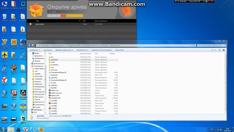Select the gamedata folder row in Explorer
Screen dimensions: 234x132
tap(83, 59)
